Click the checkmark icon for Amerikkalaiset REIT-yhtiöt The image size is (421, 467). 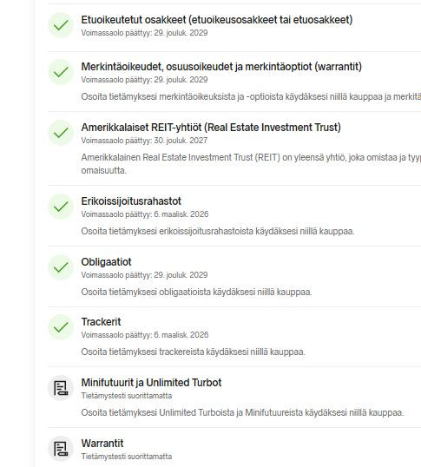click(x=61, y=133)
